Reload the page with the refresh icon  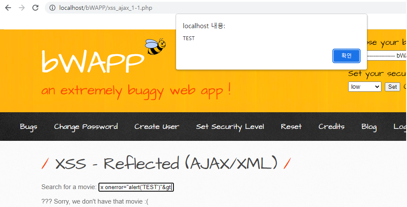[35, 8]
